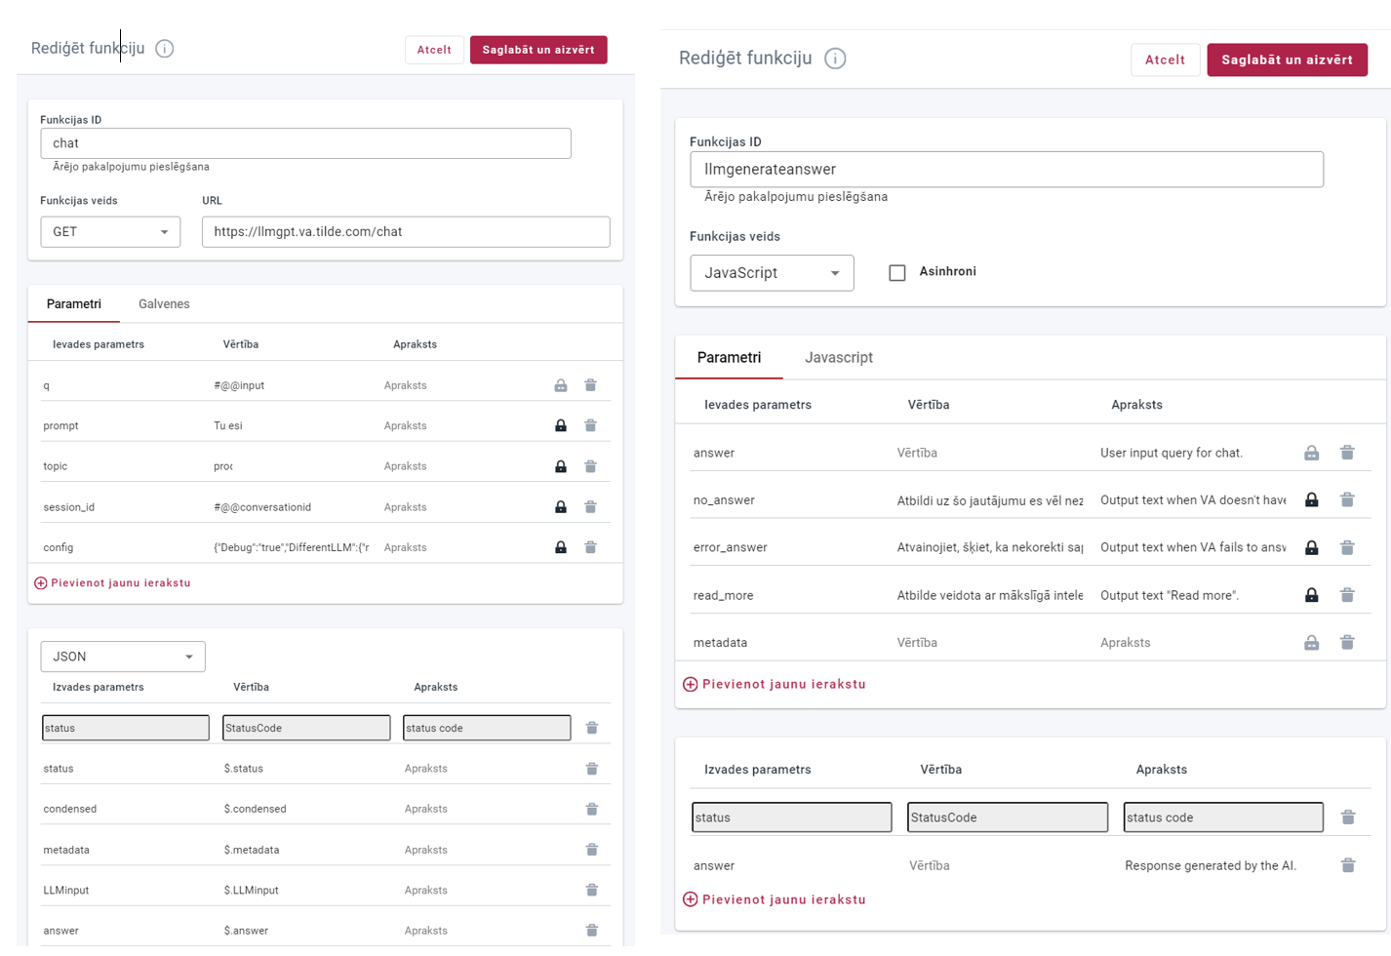The width and height of the screenshot is (1391, 956).
Task: Delete the prompt parameter row
Action: (x=590, y=425)
